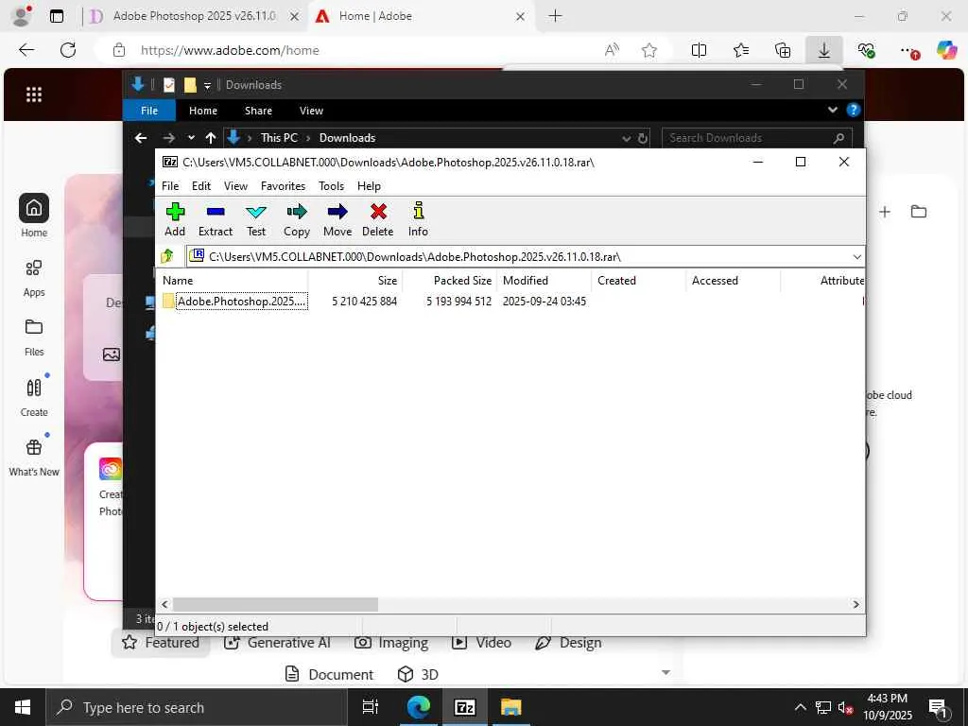Click Explorer back navigation arrow
Viewport: 968px width, 726px height.
pyautogui.click(x=141, y=138)
